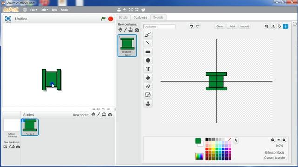Pick the black color swatch
The width and height of the screenshot is (298, 167).
pos(207,139)
